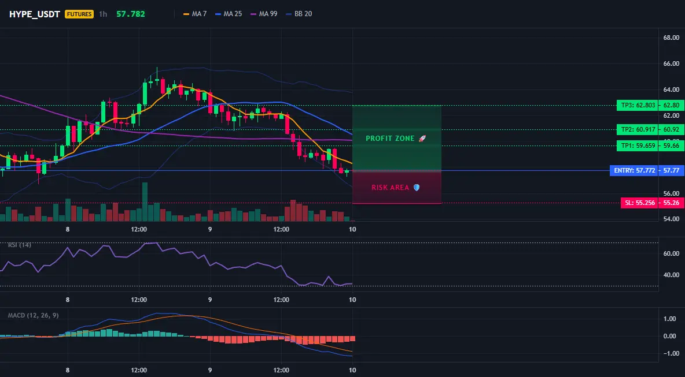Viewport: 685px width, 377px height.
Task: Click the SL: 55.256 stop-loss label
Action: tap(640, 203)
